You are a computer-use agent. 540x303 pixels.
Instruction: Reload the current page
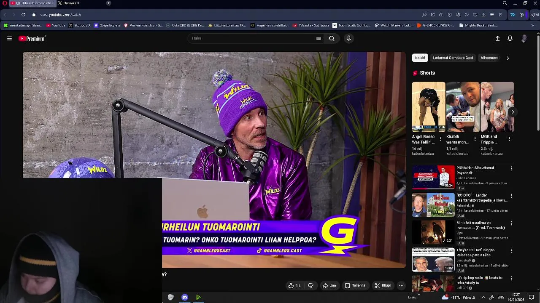(x=23, y=15)
